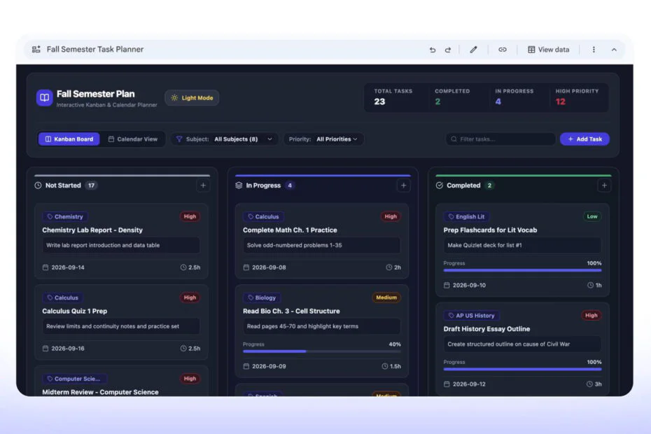Click the dashboard icon beside Fall Semester Task Planner
Screen dimensions: 651x434
[36, 50]
